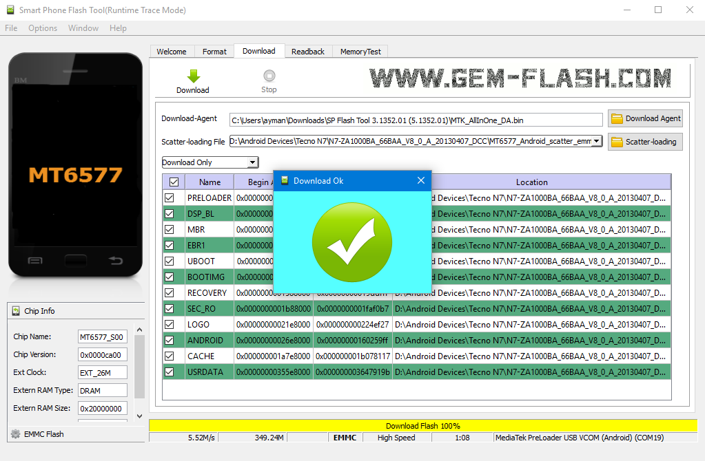The height and width of the screenshot is (461, 705).
Task: Click the Extern RAM Type field DRAM
Action: 103,391
